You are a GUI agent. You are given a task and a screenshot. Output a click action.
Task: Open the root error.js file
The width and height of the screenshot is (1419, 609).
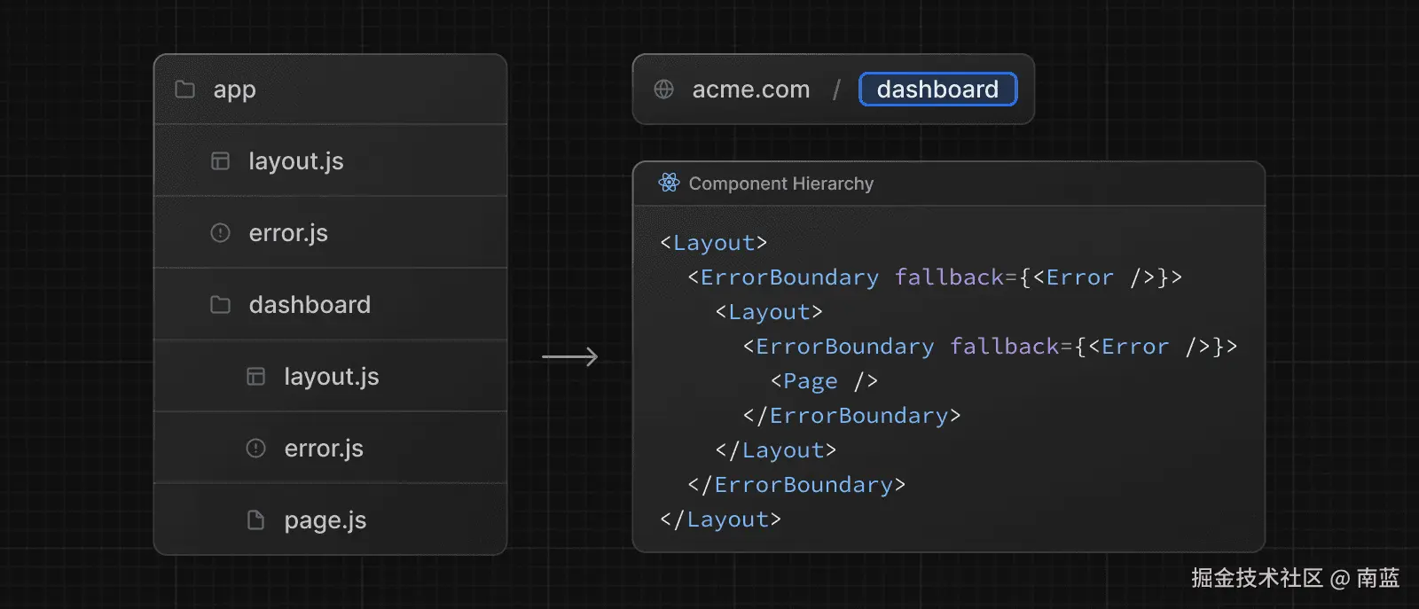tap(288, 233)
